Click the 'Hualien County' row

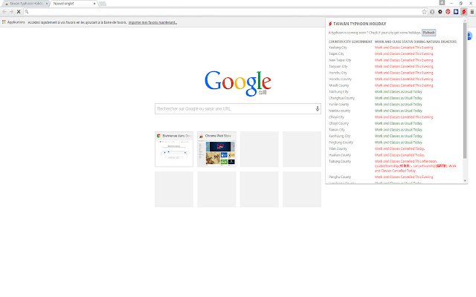coord(393,155)
